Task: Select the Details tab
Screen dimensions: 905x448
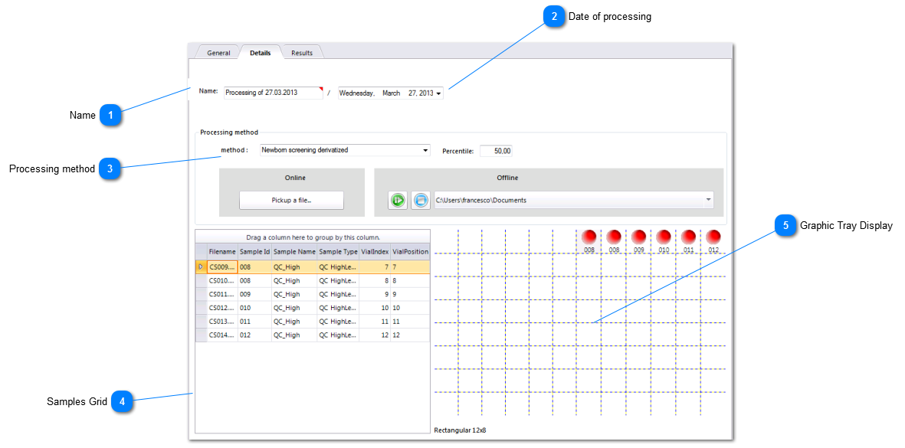Action: (x=261, y=53)
